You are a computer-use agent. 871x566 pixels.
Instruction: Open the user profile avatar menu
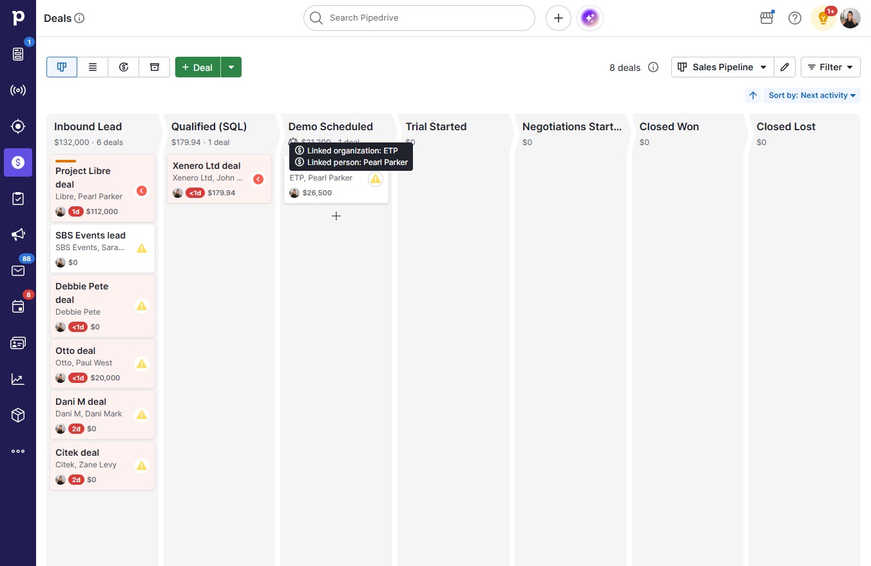click(850, 18)
